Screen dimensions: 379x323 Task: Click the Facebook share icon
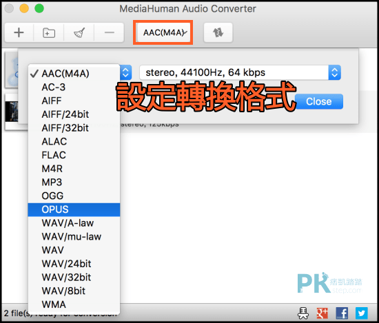pos(342,313)
